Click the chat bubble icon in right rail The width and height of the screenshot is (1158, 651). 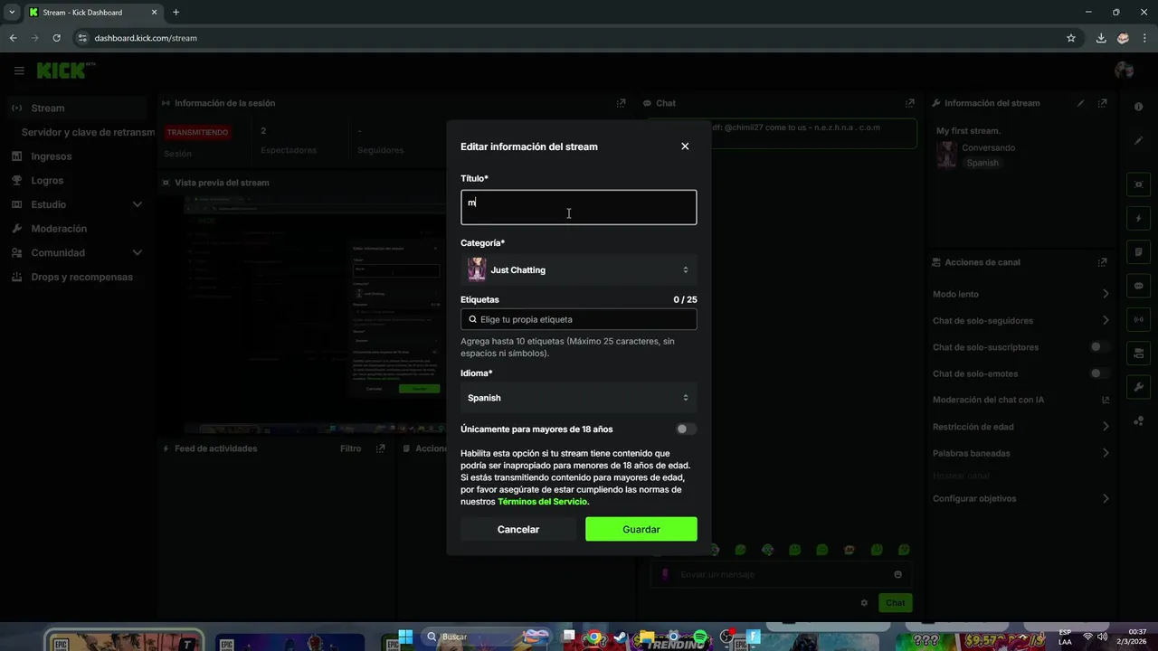pos(1139,286)
